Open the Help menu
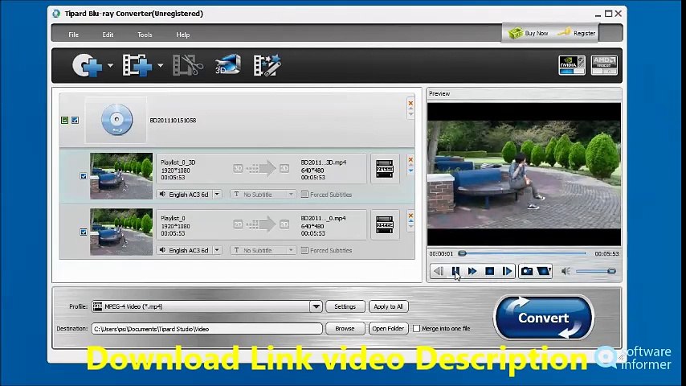This screenshot has width=686, height=386. (x=183, y=35)
